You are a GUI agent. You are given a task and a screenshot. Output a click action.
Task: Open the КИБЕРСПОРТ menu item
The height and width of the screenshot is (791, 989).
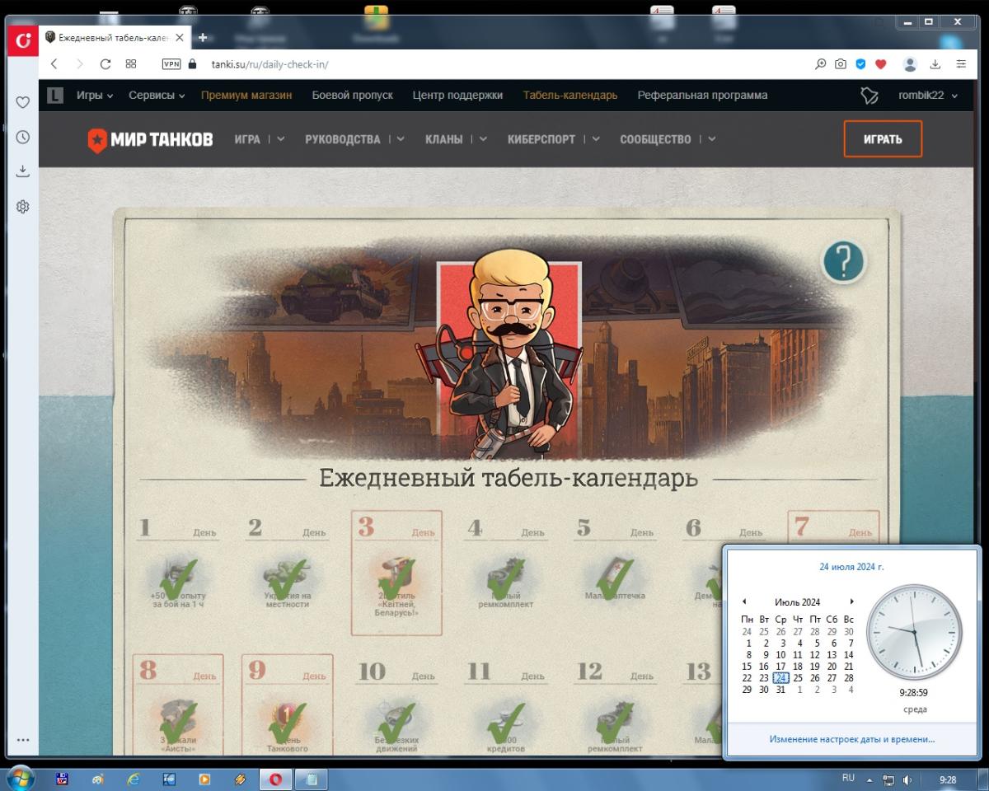tap(541, 139)
